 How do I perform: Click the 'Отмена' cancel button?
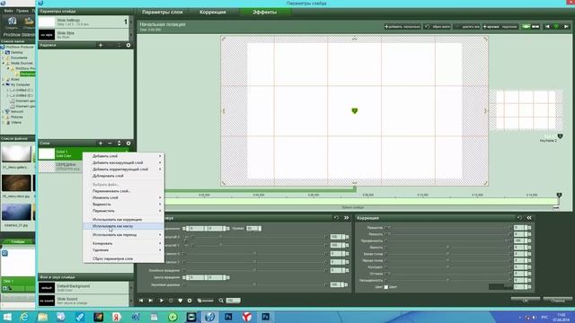coord(557,301)
